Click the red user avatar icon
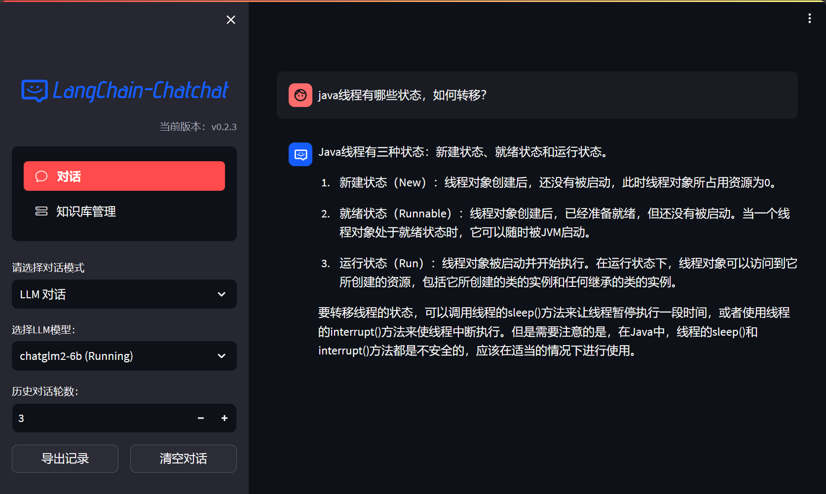This screenshot has height=494, width=826. pyautogui.click(x=300, y=95)
